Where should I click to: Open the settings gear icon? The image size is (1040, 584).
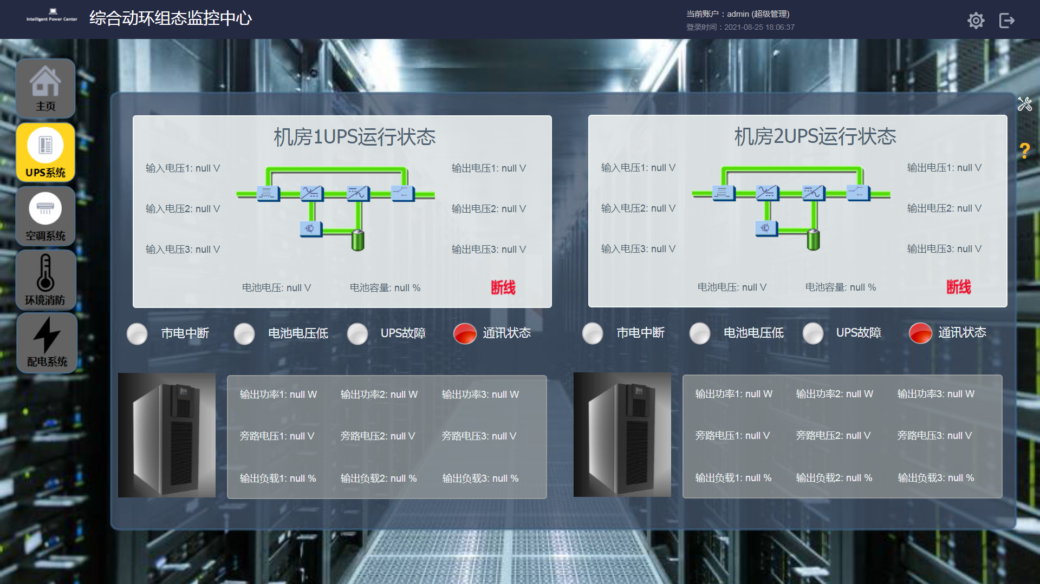tap(976, 21)
